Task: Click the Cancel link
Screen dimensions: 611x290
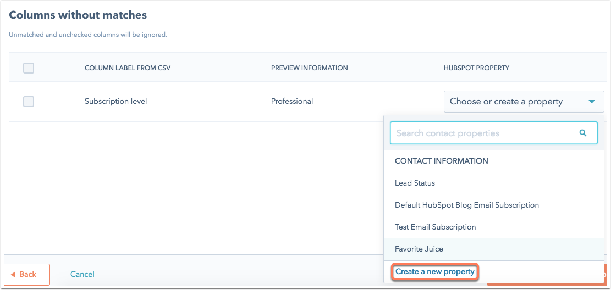Action: click(x=82, y=275)
